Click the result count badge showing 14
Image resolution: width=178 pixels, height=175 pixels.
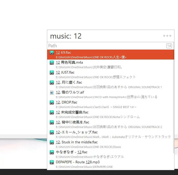[x=169, y=46]
